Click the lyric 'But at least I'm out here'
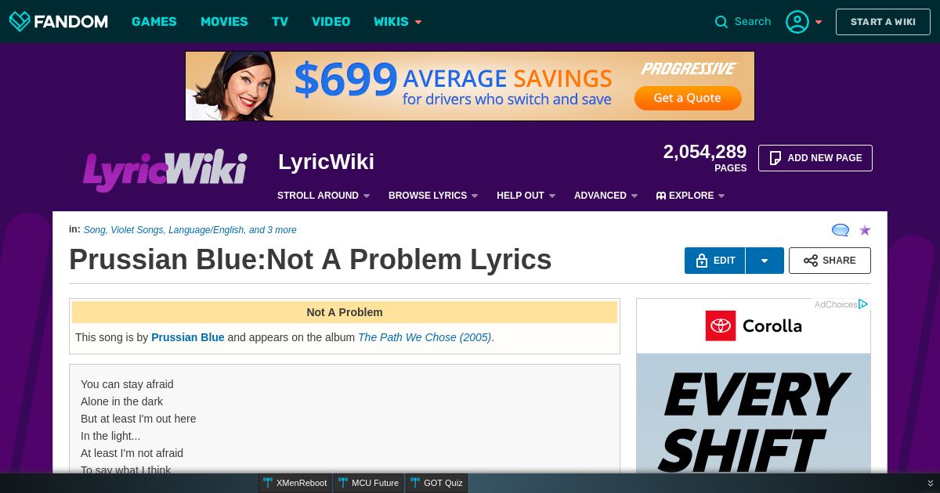The width and height of the screenshot is (940, 493). (139, 419)
